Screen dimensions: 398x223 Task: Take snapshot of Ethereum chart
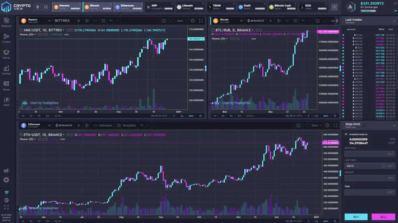click(298, 125)
